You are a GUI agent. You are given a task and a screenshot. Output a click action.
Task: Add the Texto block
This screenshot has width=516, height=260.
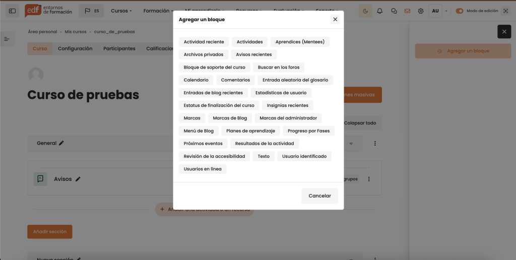click(x=264, y=156)
